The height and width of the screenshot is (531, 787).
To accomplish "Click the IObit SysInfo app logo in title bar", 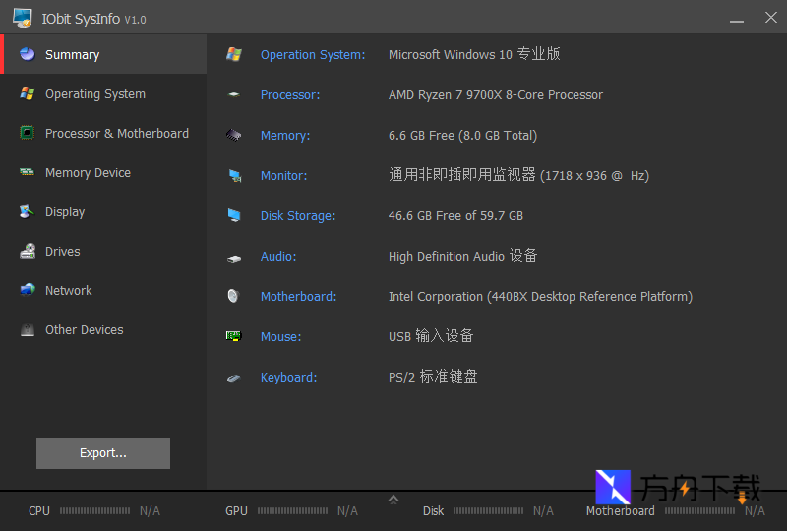I will [x=23, y=18].
